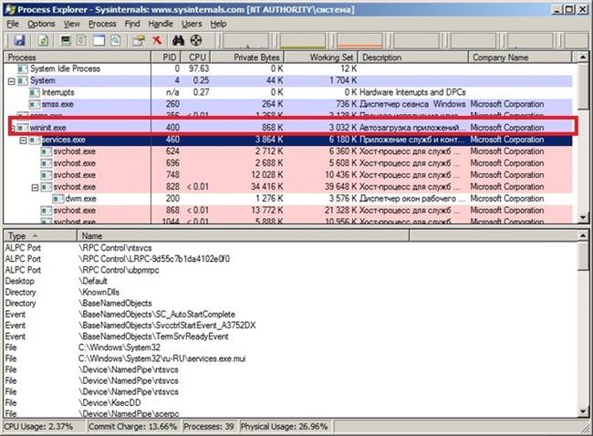Sort by the Private Bytes column header
The image size is (593, 436).
coord(247,57)
